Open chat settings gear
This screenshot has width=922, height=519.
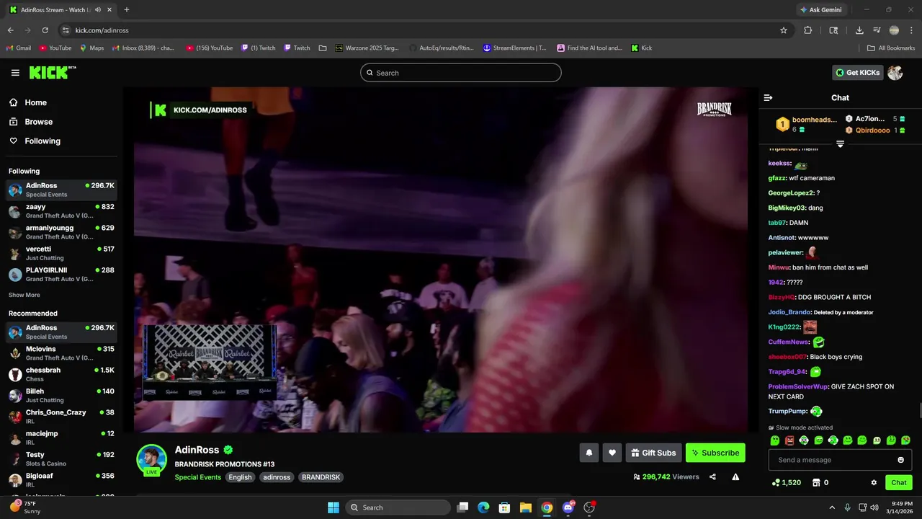pyautogui.click(x=874, y=482)
